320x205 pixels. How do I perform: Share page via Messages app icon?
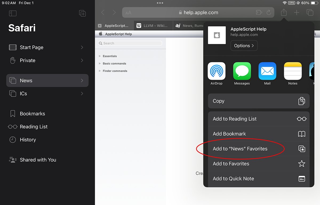(242, 71)
